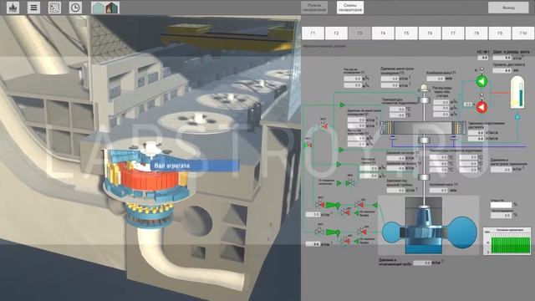Screen dimensions: 535x301
Task: Select generator Г2
Action: pyautogui.click(x=336, y=33)
